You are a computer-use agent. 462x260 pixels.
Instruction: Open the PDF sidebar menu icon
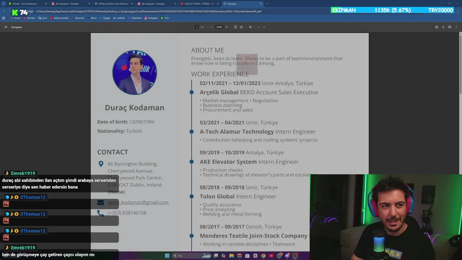click(x=5, y=27)
